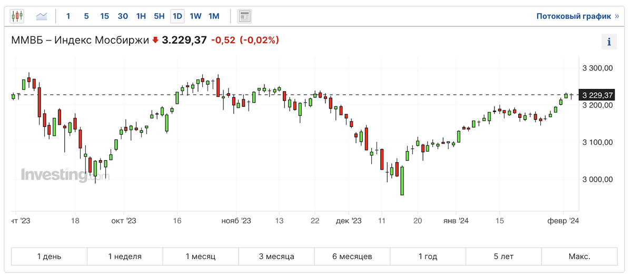Switch to the area chart type icon
This screenshot has width=632, height=278.
[x=42, y=16]
